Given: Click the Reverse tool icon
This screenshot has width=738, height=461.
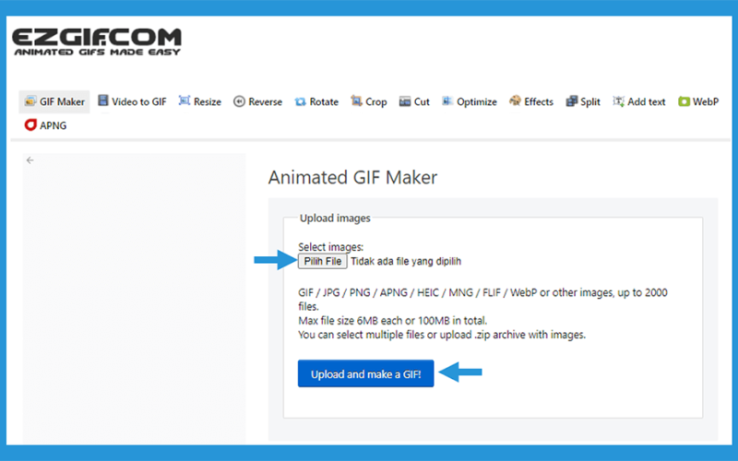Looking at the screenshot, I should click(239, 101).
